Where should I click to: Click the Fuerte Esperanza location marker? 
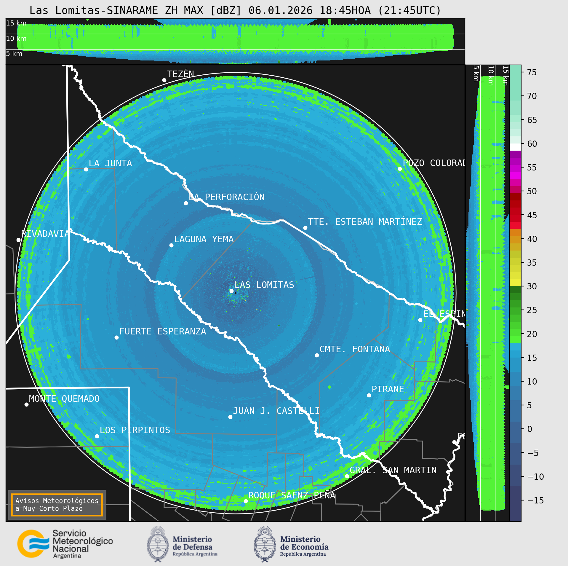[x=116, y=337]
